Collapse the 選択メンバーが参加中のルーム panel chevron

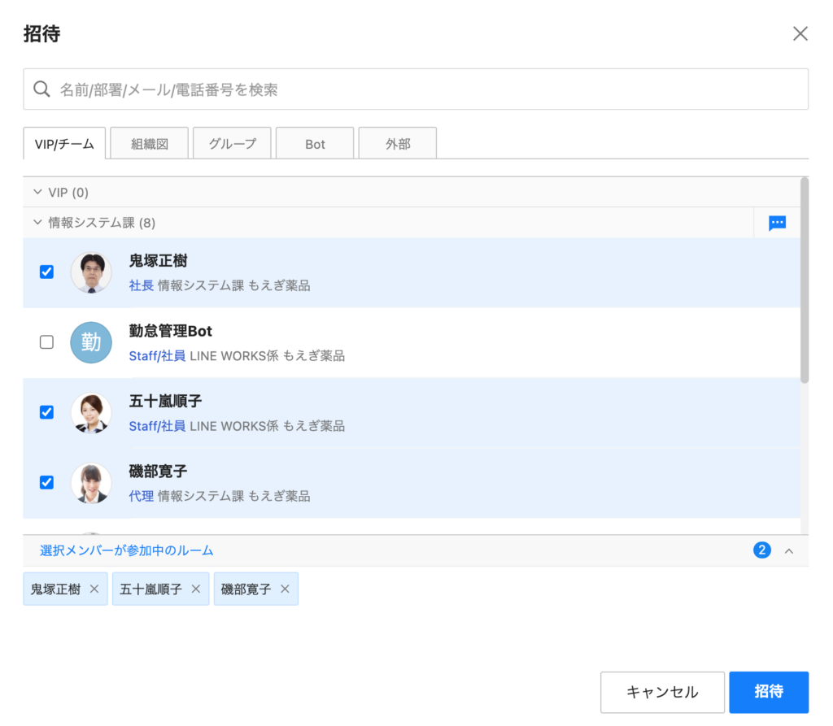click(x=788, y=550)
